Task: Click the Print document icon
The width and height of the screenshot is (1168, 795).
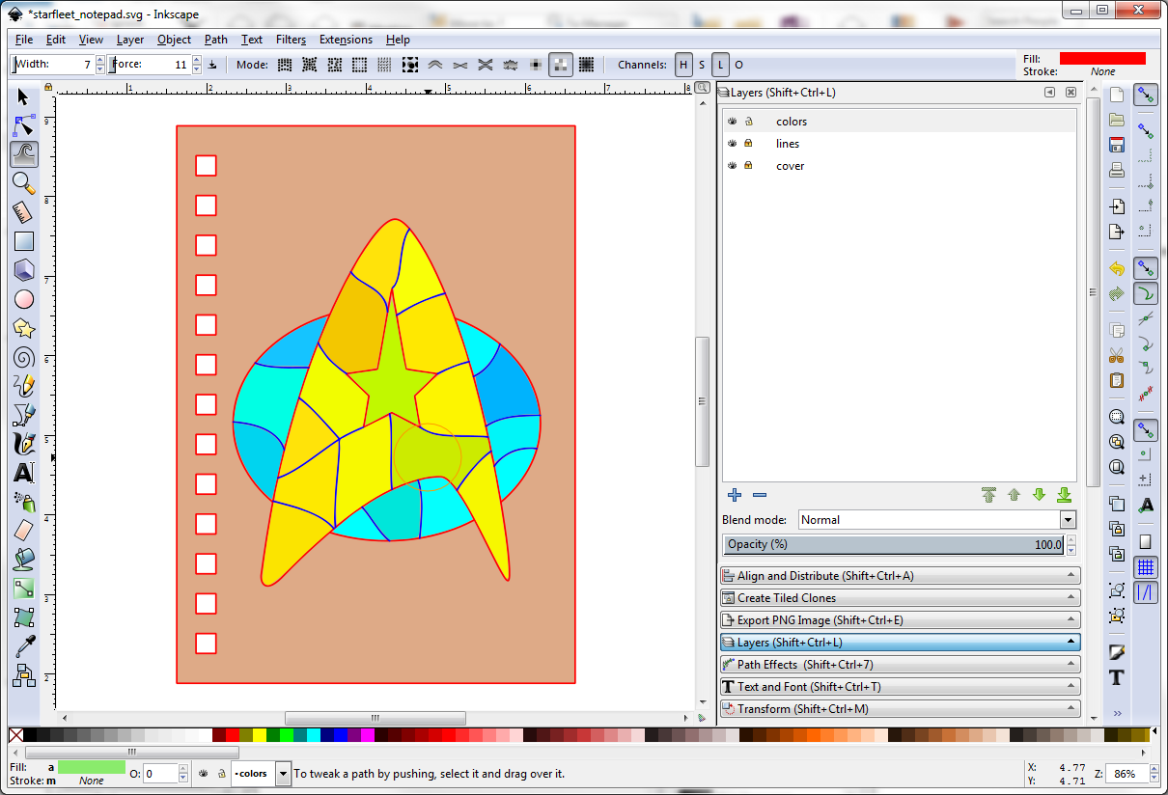Action: pyautogui.click(x=1117, y=171)
